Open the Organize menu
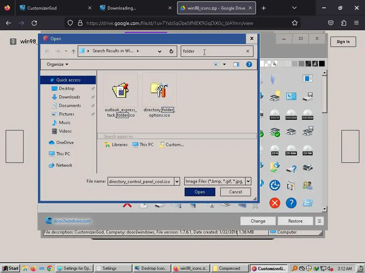365x273 pixels. (57, 64)
